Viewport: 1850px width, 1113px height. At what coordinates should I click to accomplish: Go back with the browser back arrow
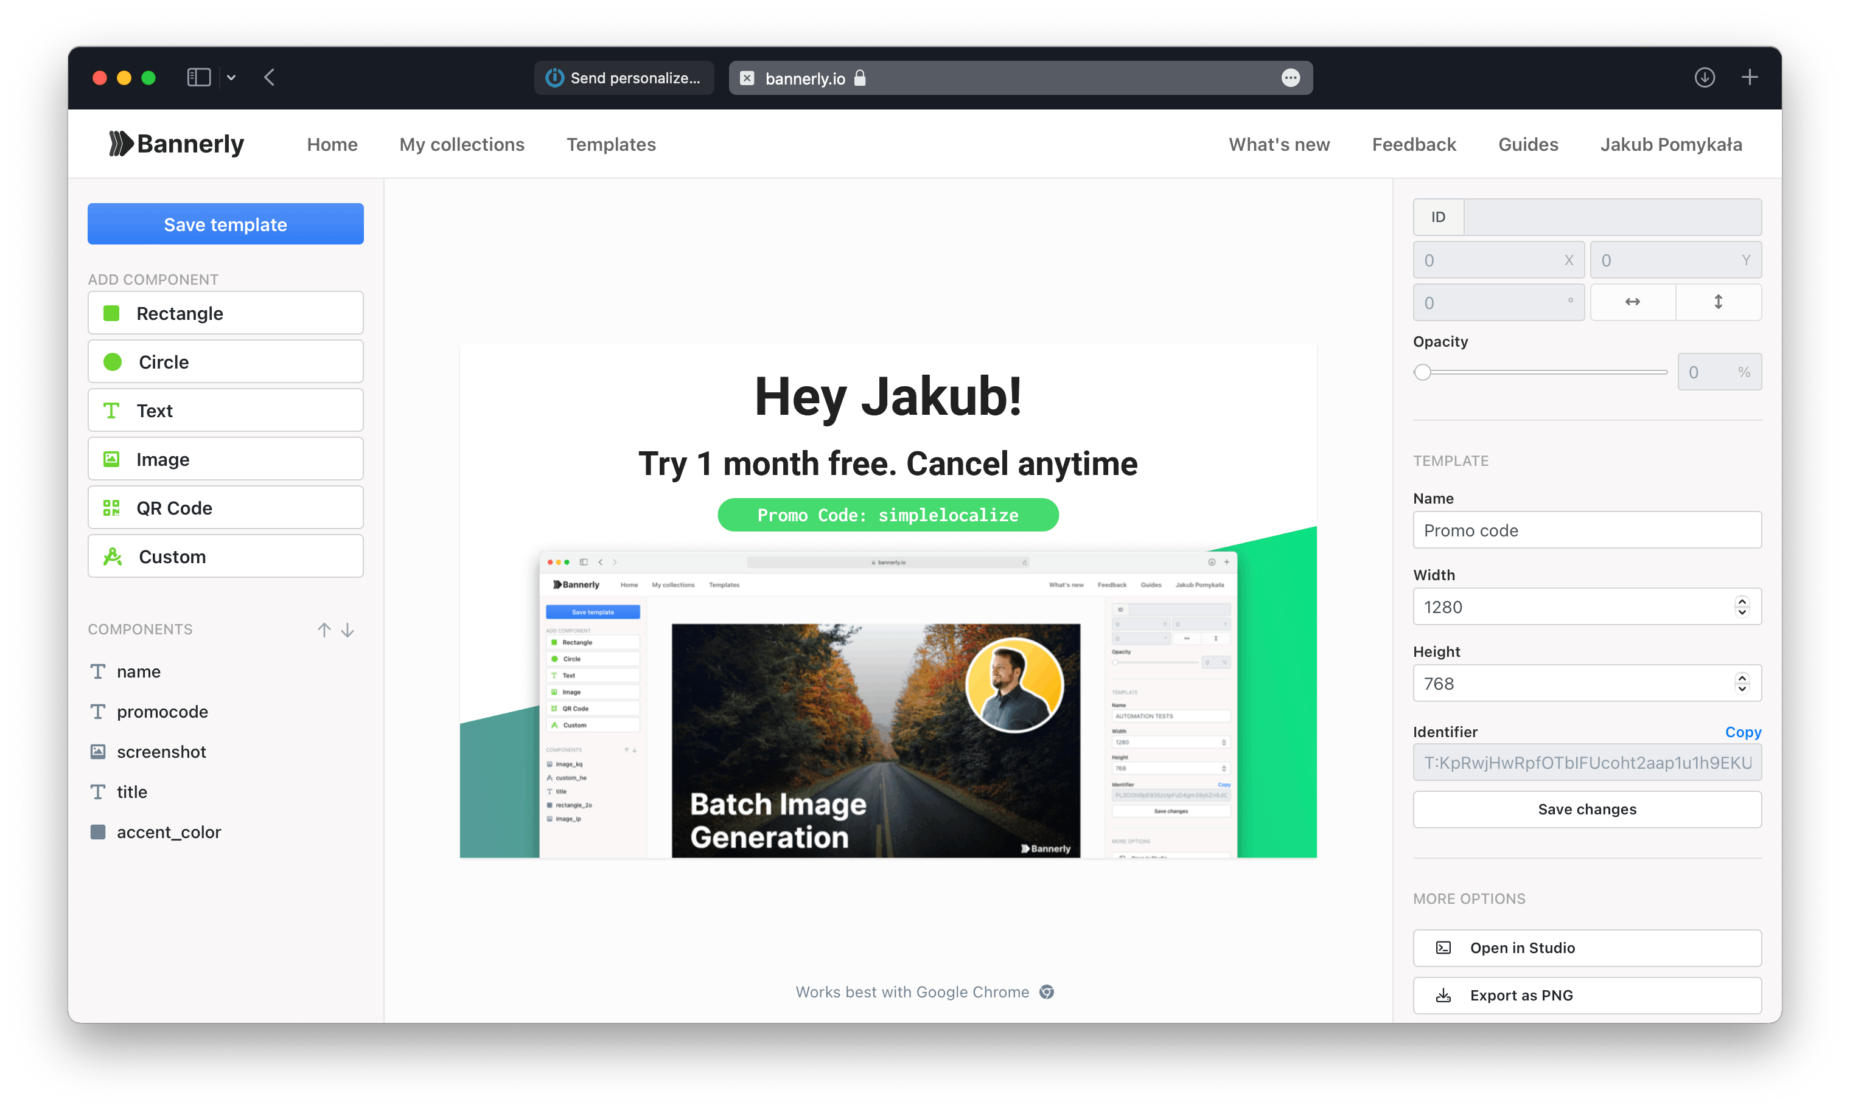[x=270, y=77]
